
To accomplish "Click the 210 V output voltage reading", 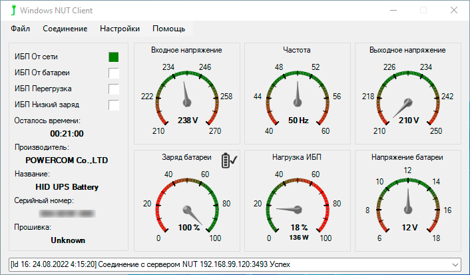I will [409, 121].
